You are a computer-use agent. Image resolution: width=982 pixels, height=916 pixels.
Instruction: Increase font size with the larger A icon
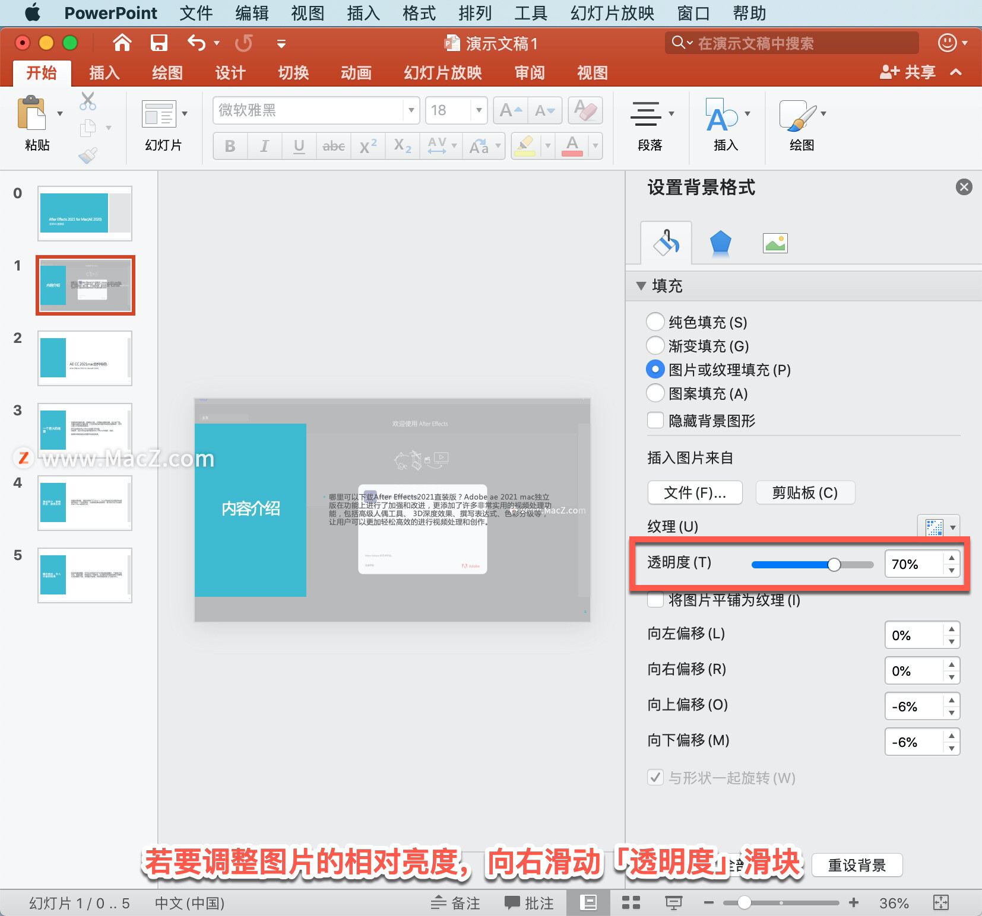click(x=510, y=110)
